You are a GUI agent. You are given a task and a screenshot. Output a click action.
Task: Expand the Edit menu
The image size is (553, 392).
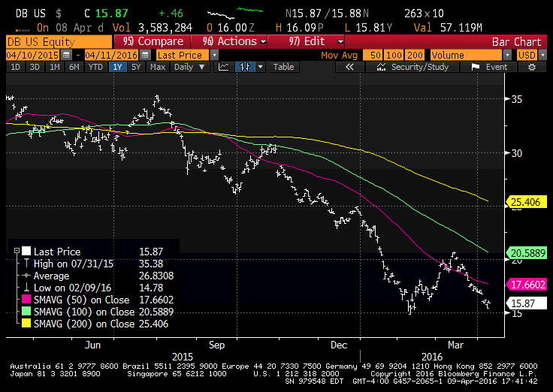306,41
